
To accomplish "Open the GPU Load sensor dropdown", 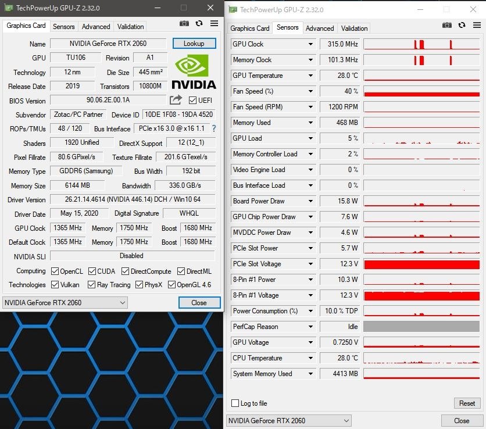I will [x=310, y=138].
